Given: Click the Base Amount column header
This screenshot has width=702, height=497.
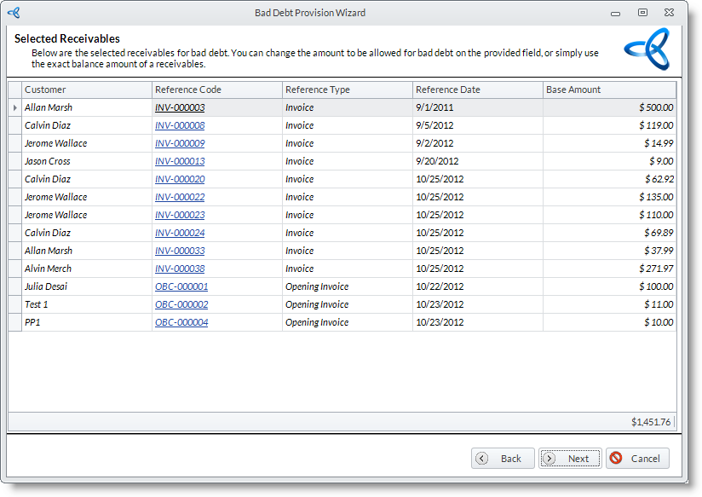Looking at the screenshot, I should tap(609, 90).
